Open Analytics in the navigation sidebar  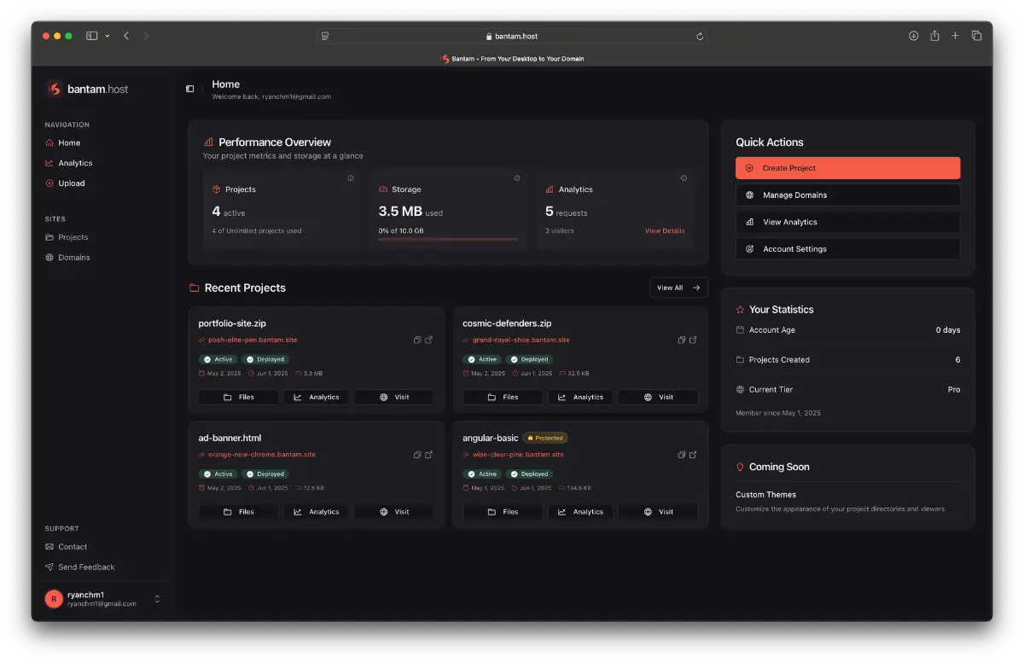(x=75, y=163)
